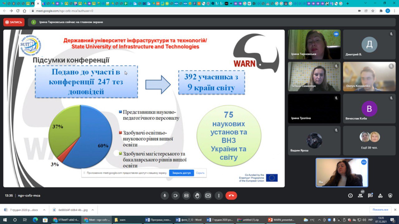
Task: Open the Windows notification center
Action: coord(393,220)
